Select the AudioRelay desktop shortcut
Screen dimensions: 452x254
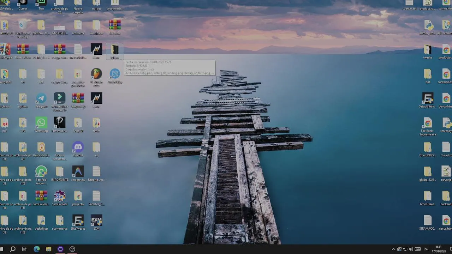[115, 76]
